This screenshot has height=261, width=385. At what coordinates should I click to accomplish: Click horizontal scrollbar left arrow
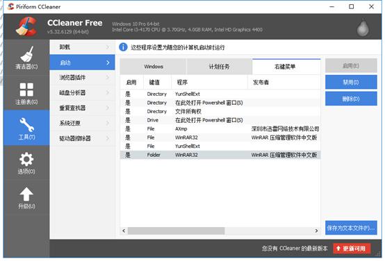click(124, 230)
